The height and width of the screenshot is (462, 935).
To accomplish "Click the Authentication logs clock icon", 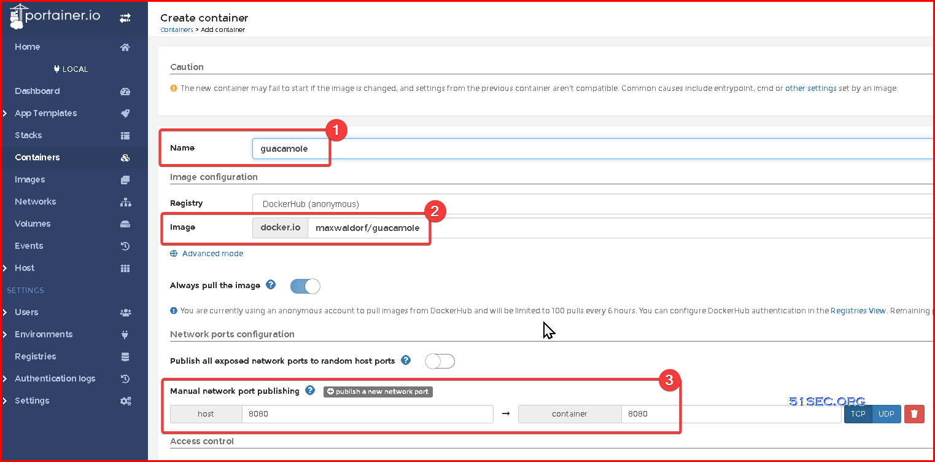I will point(125,379).
